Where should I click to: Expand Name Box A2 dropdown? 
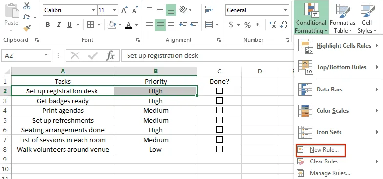pyautogui.click(x=46, y=55)
